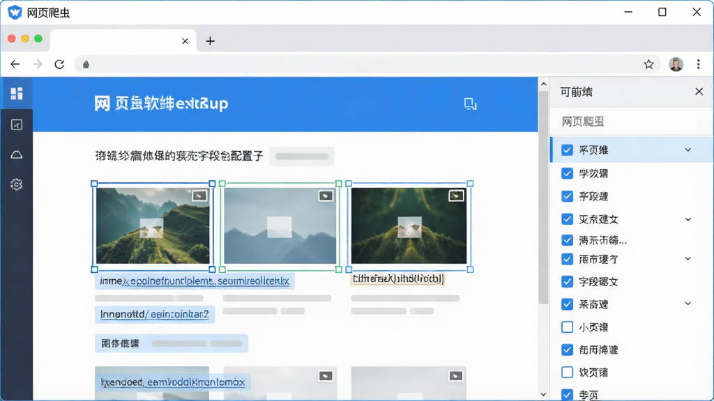Open the user profile avatar
714x401 pixels.
(676, 64)
